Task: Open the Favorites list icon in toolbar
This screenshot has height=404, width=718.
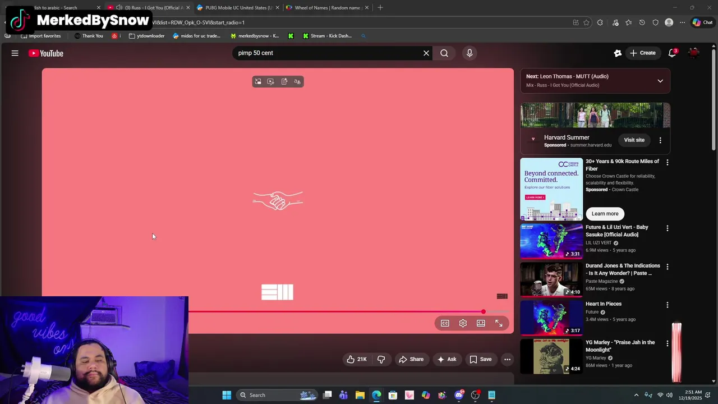Action: 628,22
